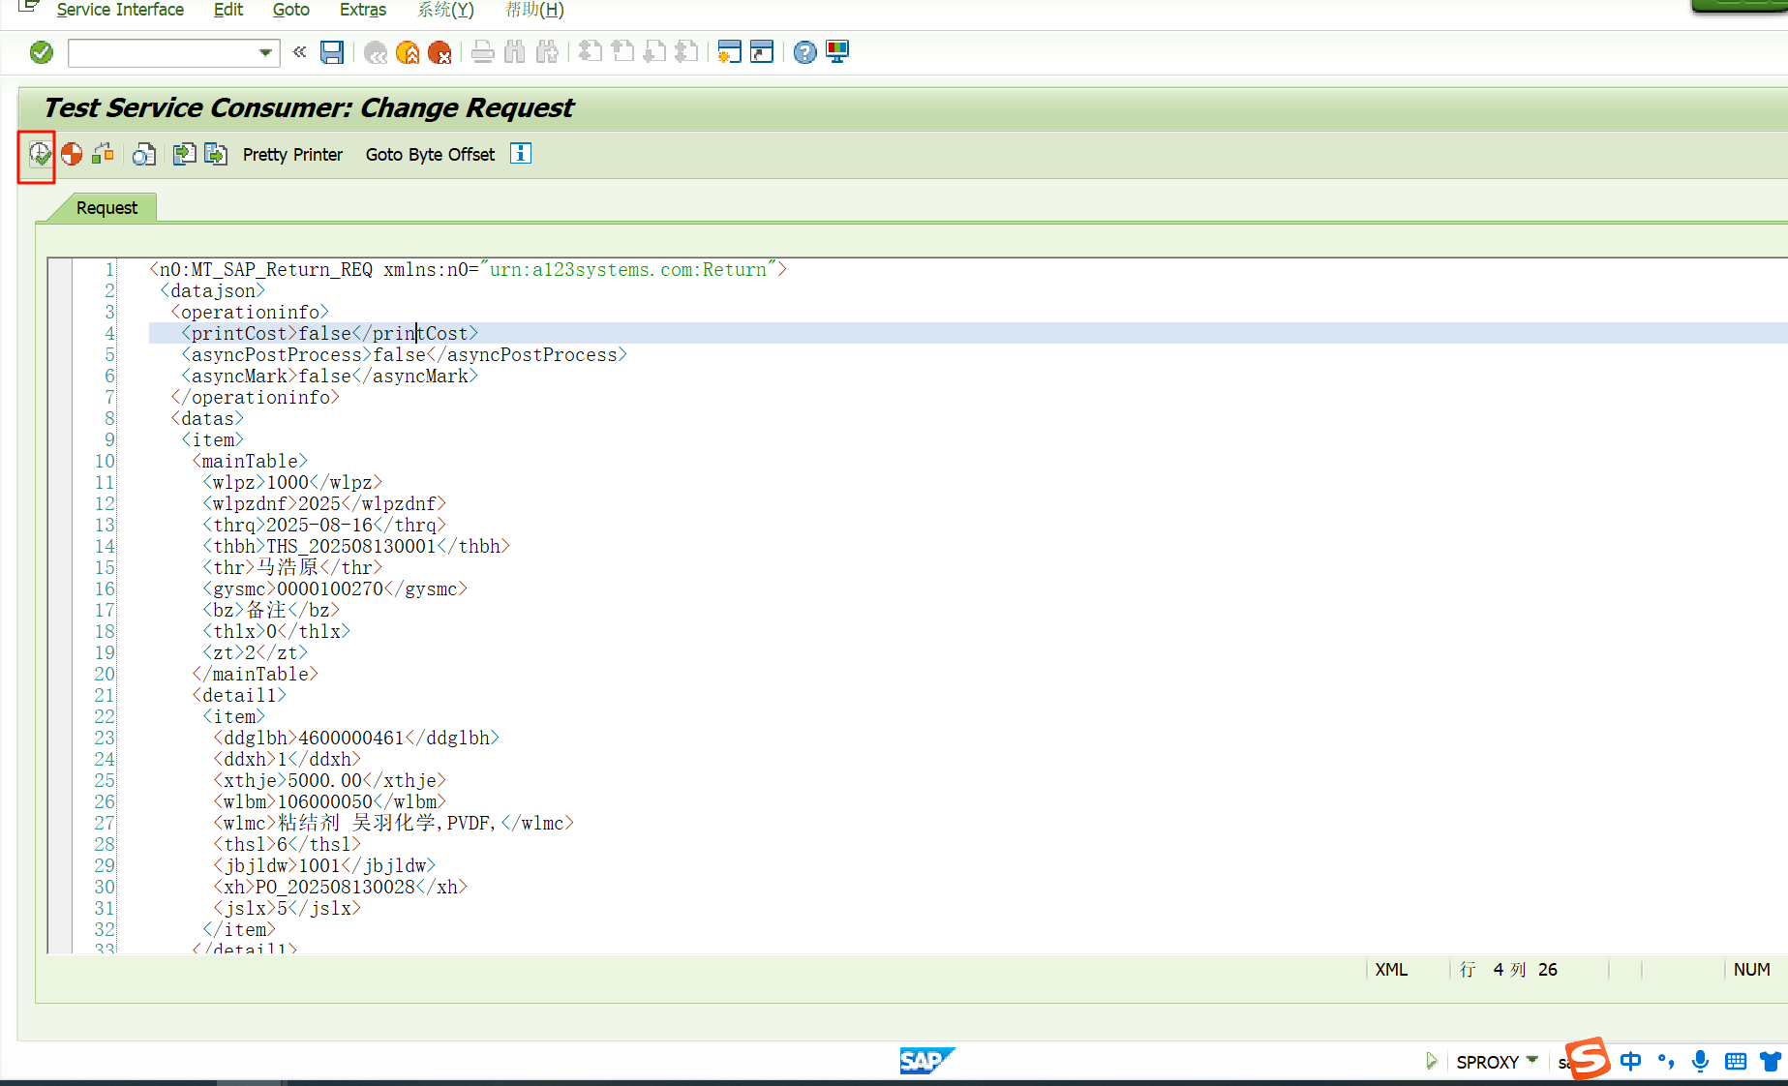Click the xthje 5000.00 line
The width and height of the screenshot is (1788, 1086).
click(x=329, y=781)
